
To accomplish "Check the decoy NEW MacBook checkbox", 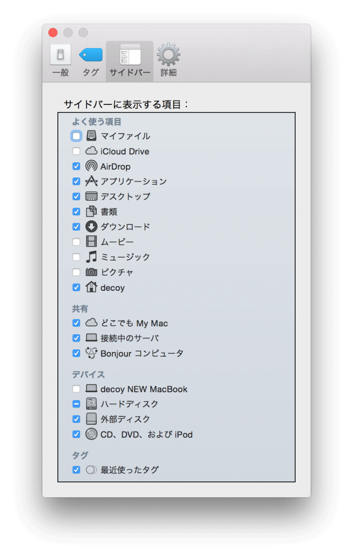I will point(76,389).
